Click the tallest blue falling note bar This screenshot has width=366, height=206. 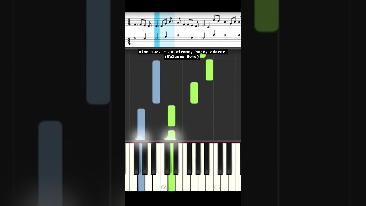(x=156, y=82)
